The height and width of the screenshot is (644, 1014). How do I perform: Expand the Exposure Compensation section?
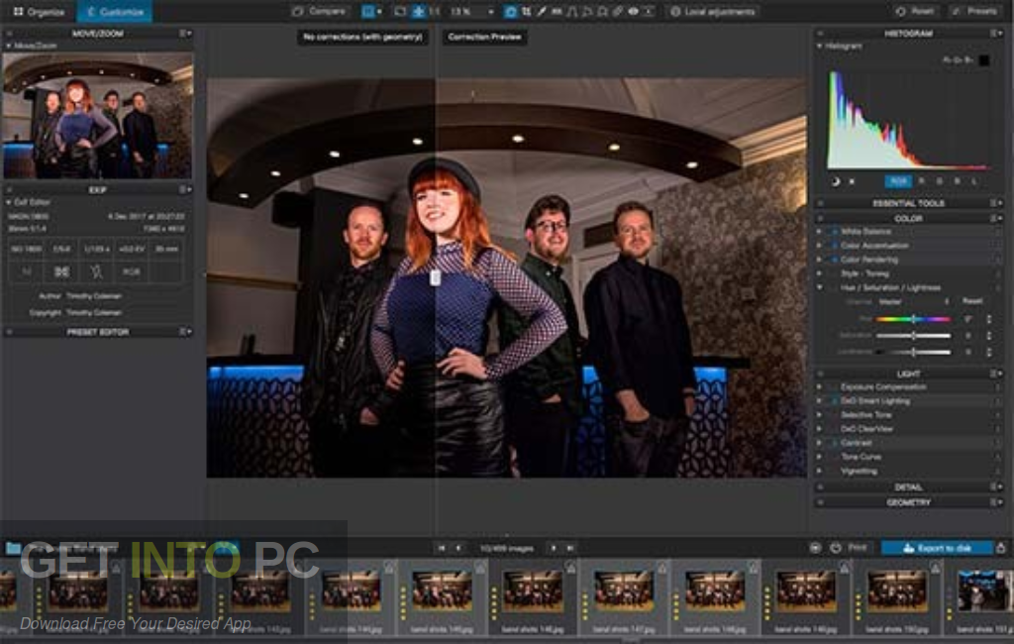pos(819,387)
